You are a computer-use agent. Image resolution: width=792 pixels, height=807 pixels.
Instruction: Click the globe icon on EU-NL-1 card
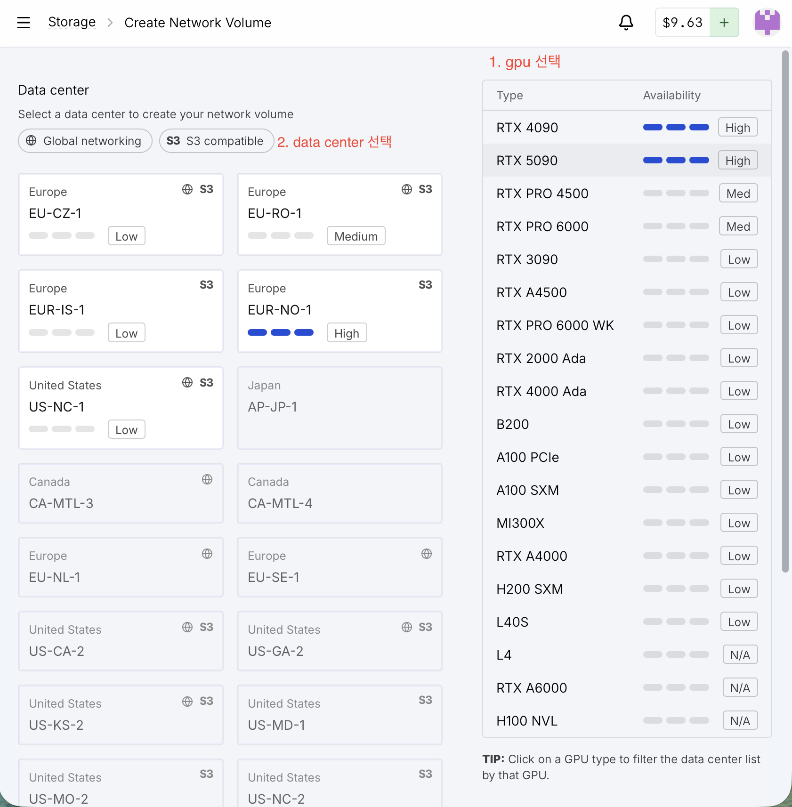point(207,554)
